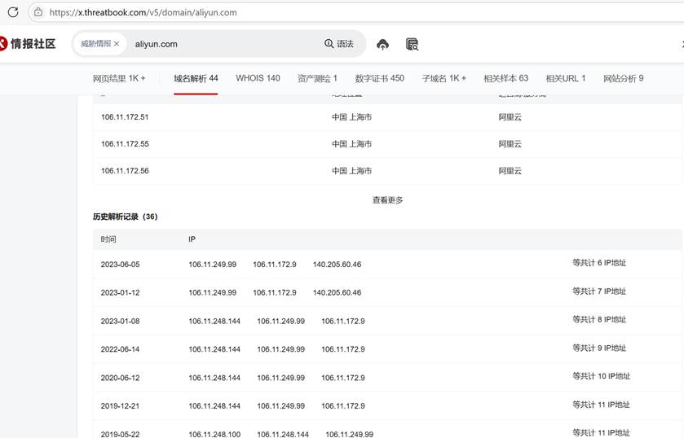This screenshot has width=684, height=438.
Task: Click 中国 上海市 in the 106.11.172.51 row
Action: point(351,117)
